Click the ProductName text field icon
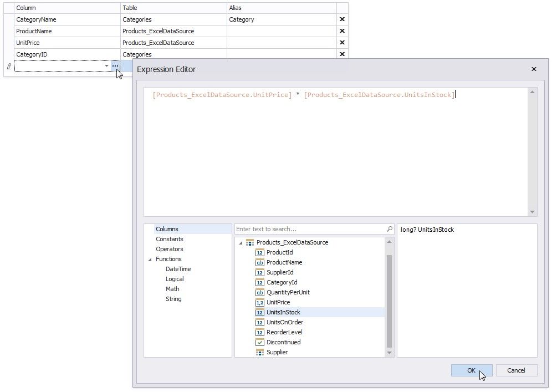Screen dimensions: 552x392 (x=259, y=262)
